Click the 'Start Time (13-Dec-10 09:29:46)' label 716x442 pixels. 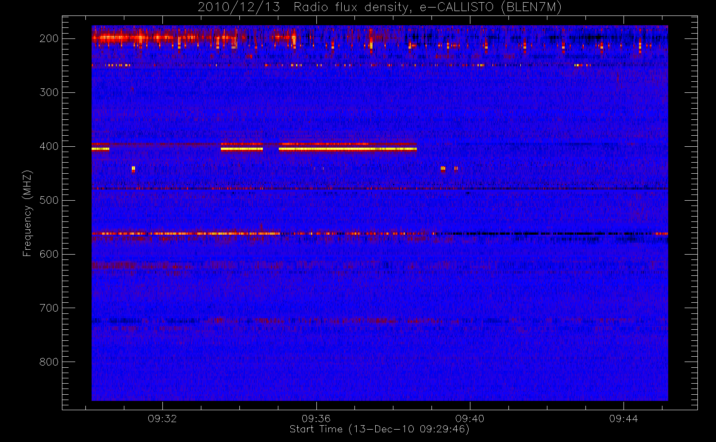379,429
